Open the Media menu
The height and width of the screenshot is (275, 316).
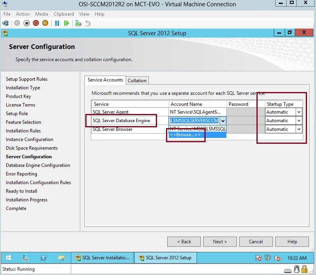click(x=42, y=14)
